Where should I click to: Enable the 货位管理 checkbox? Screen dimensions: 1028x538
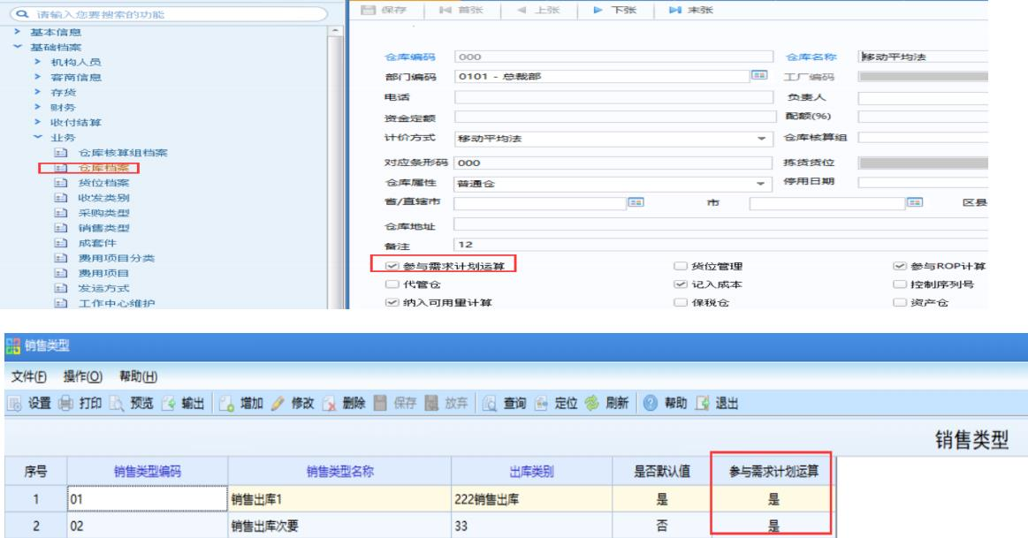(x=680, y=265)
